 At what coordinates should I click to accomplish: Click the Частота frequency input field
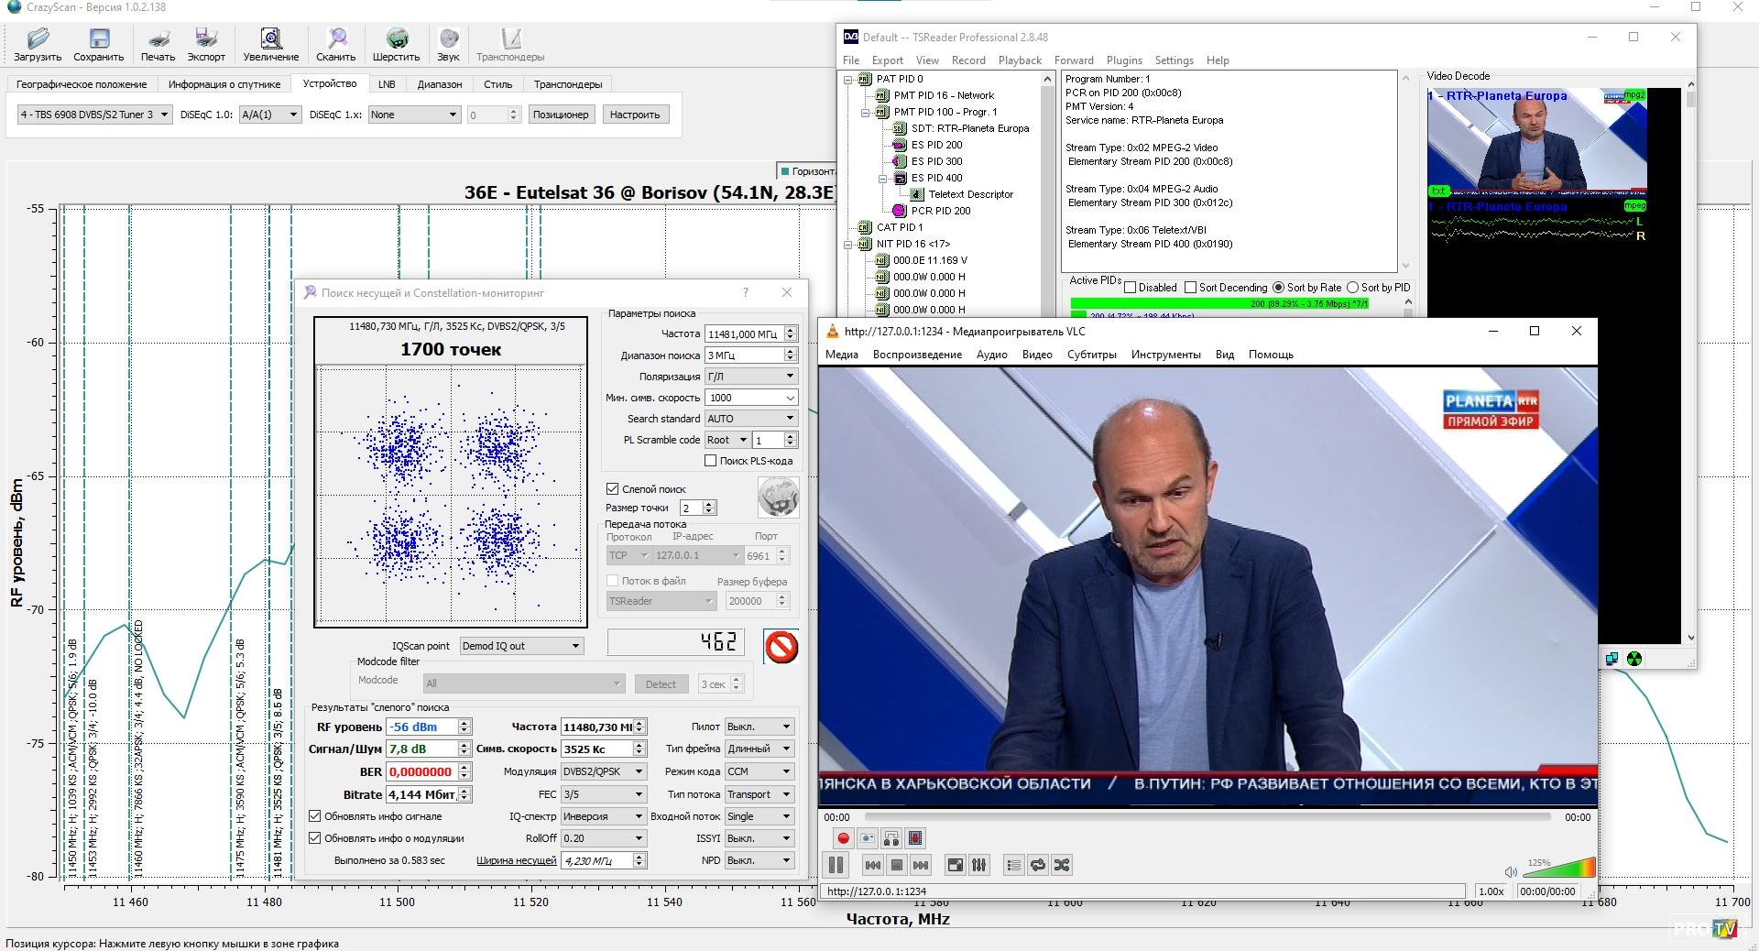pos(743,334)
